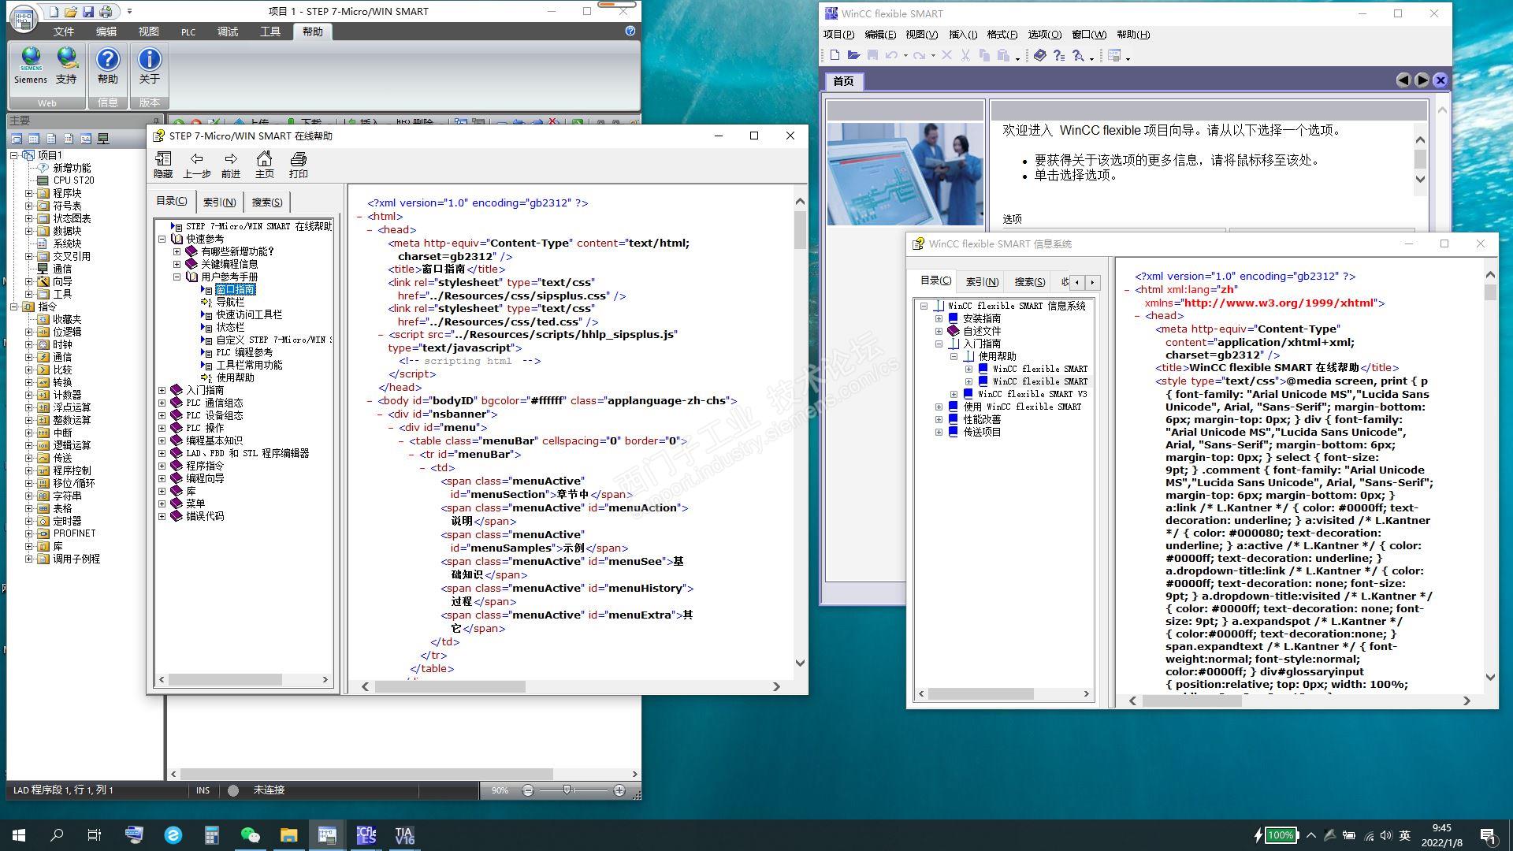
Task: Select 导航栏 topic in help tree
Action: 230,302
